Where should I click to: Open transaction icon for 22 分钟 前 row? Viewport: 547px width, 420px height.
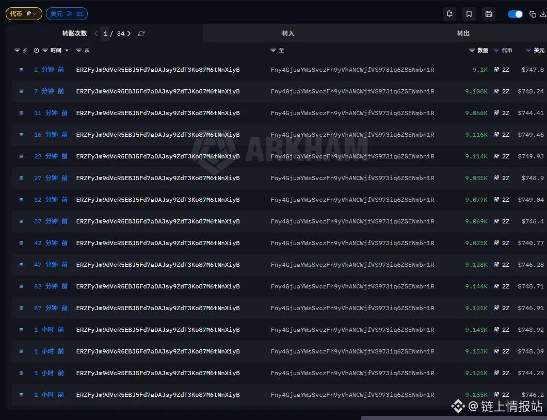click(21, 156)
